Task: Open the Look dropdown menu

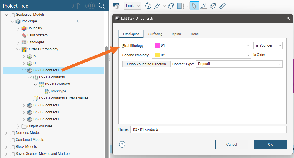Action: 132,6
